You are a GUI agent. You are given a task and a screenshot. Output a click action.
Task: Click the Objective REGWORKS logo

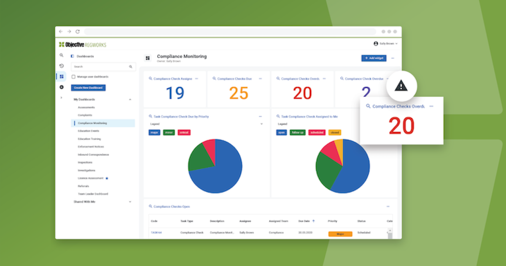point(83,44)
